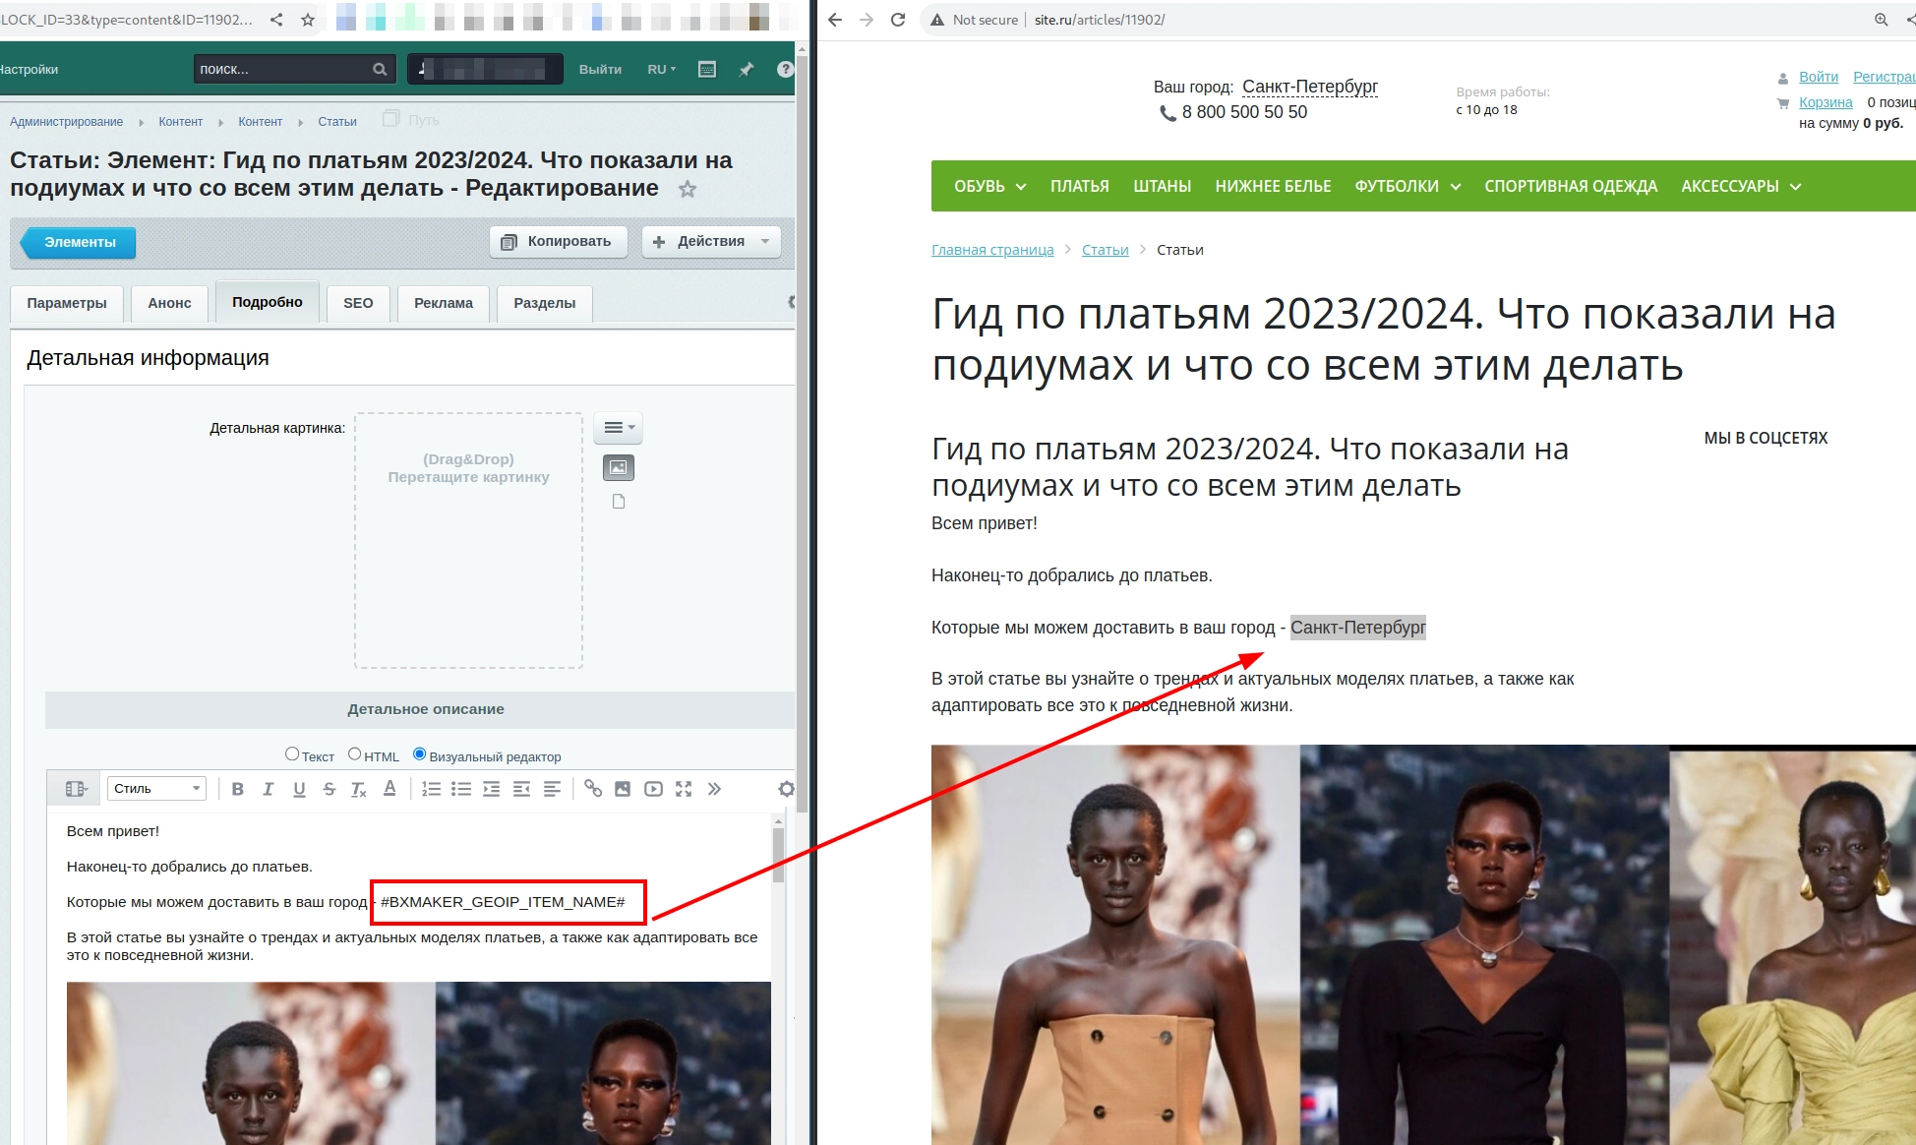Apply strikethrough formatting
The image size is (1916, 1145).
pos(329,789)
